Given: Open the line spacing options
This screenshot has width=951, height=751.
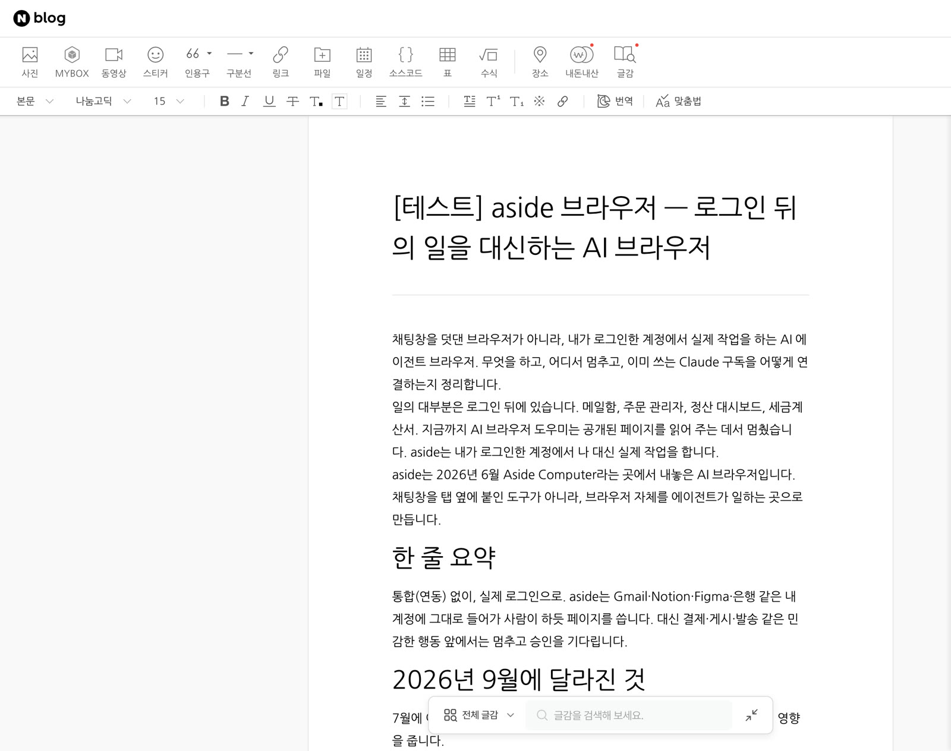Looking at the screenshot, I should (x=404, y=101).
